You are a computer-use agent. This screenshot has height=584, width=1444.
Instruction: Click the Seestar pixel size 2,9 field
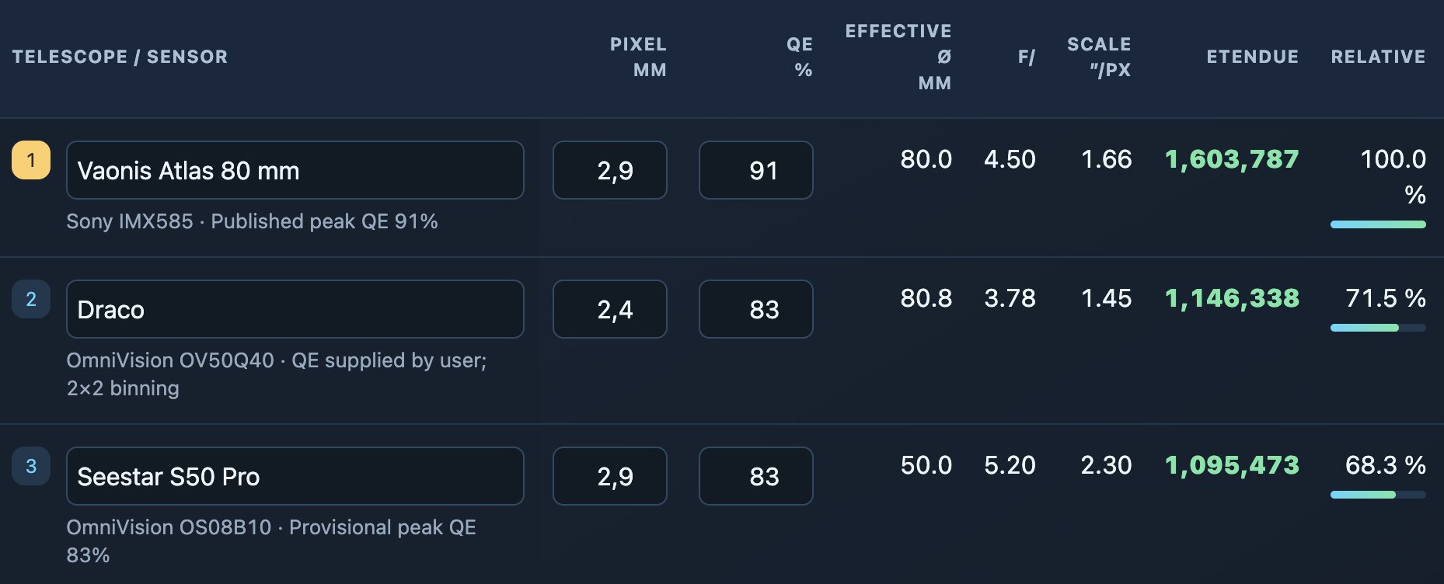(610, 476)
